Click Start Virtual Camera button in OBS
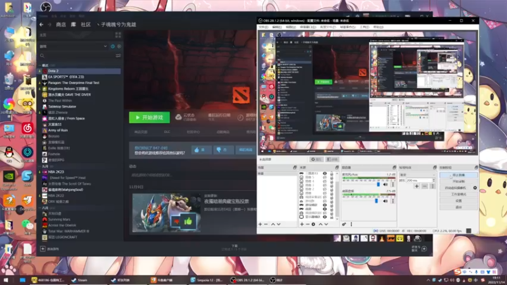Screen dimensions: 507x285 click(455, 187)
